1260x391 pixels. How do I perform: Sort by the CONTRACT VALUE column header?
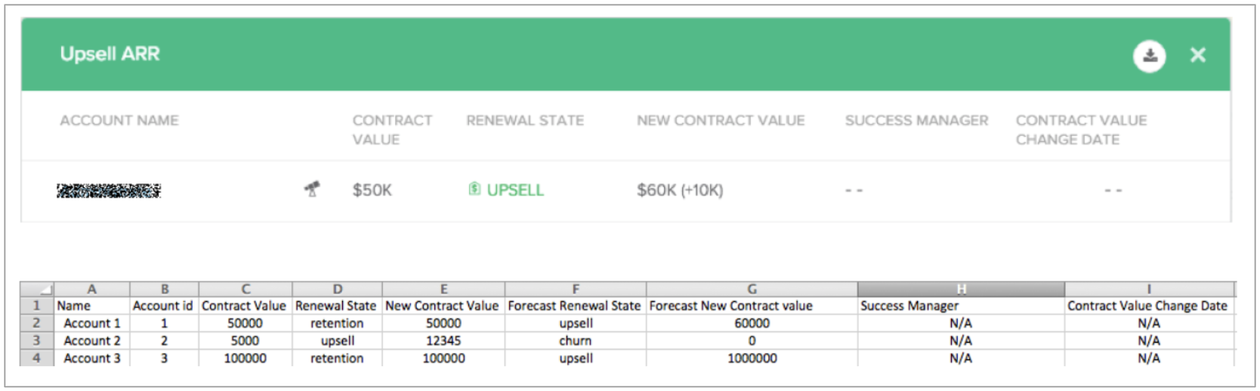pyautogui.click(x=392, y=130)
